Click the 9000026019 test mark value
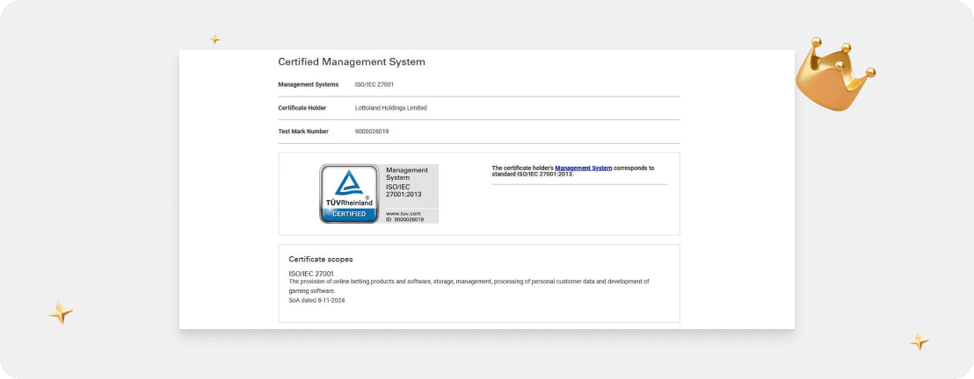Viewport: 974px width, 379px height. coord(372,132)
